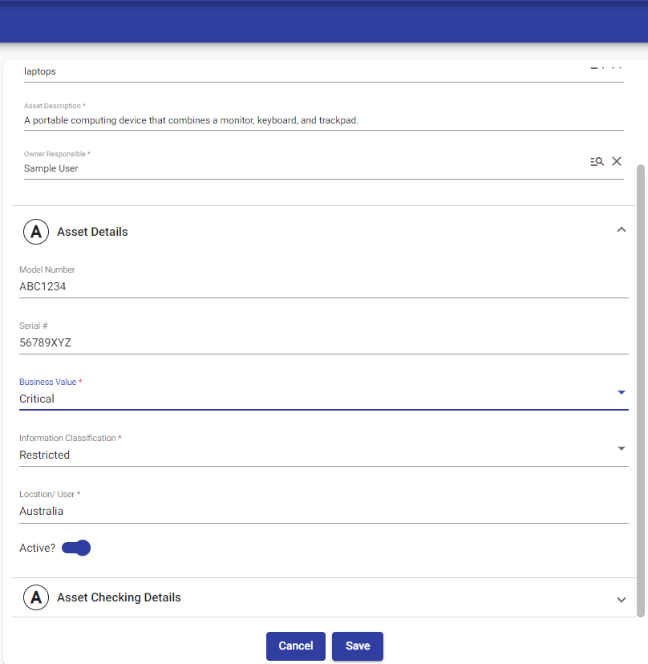
Task: Click the Asset Details section title
Action: (92, 232)
